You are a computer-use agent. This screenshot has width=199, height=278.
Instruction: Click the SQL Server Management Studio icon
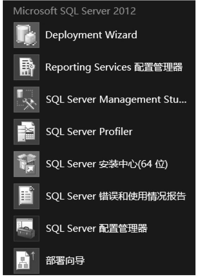26,99
